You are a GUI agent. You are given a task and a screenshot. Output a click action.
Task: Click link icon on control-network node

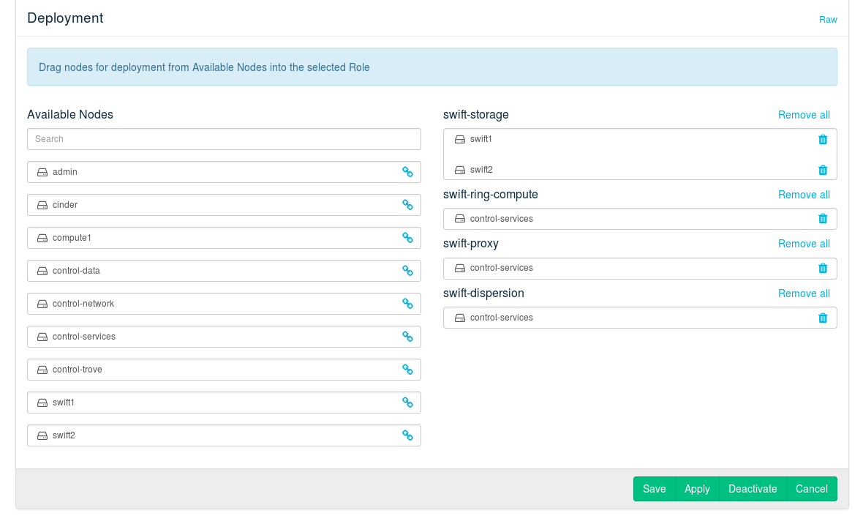[407, 304]
